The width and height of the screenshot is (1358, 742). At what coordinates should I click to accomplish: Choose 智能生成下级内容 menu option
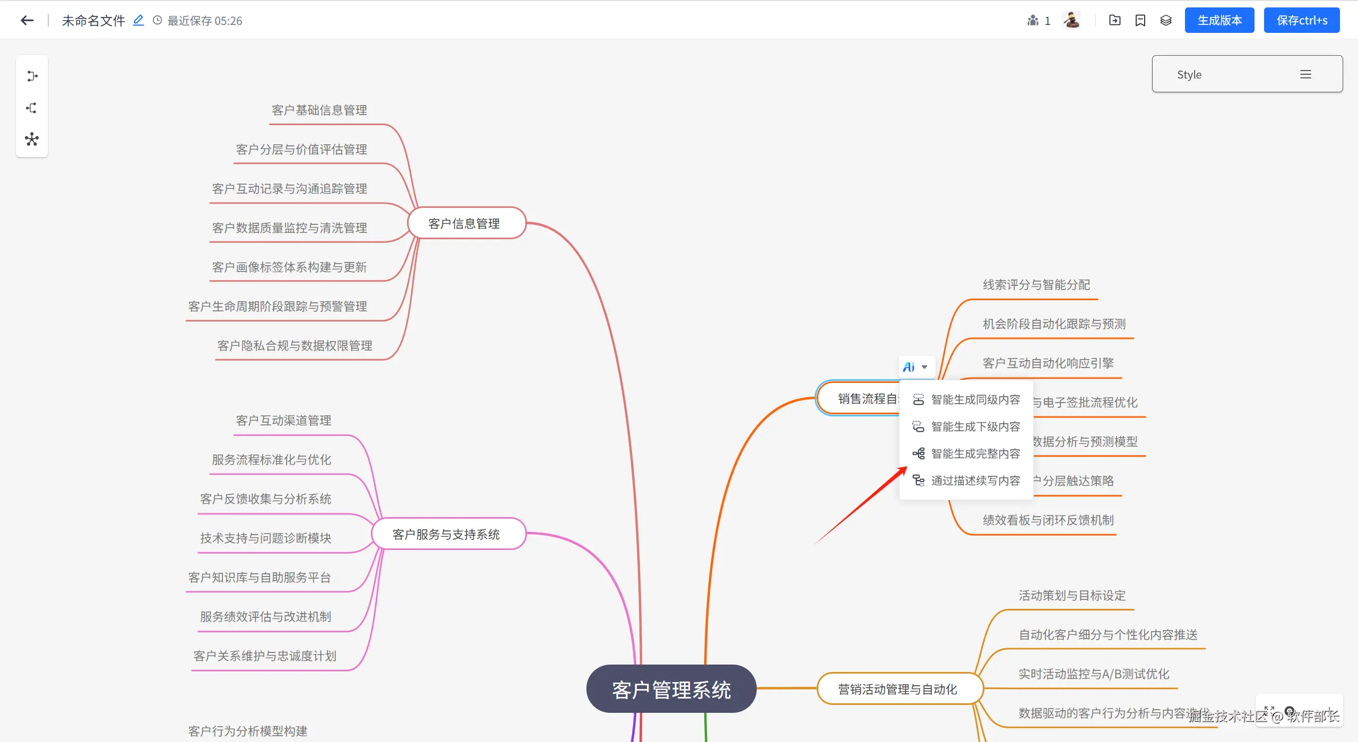tap(975, 426)
